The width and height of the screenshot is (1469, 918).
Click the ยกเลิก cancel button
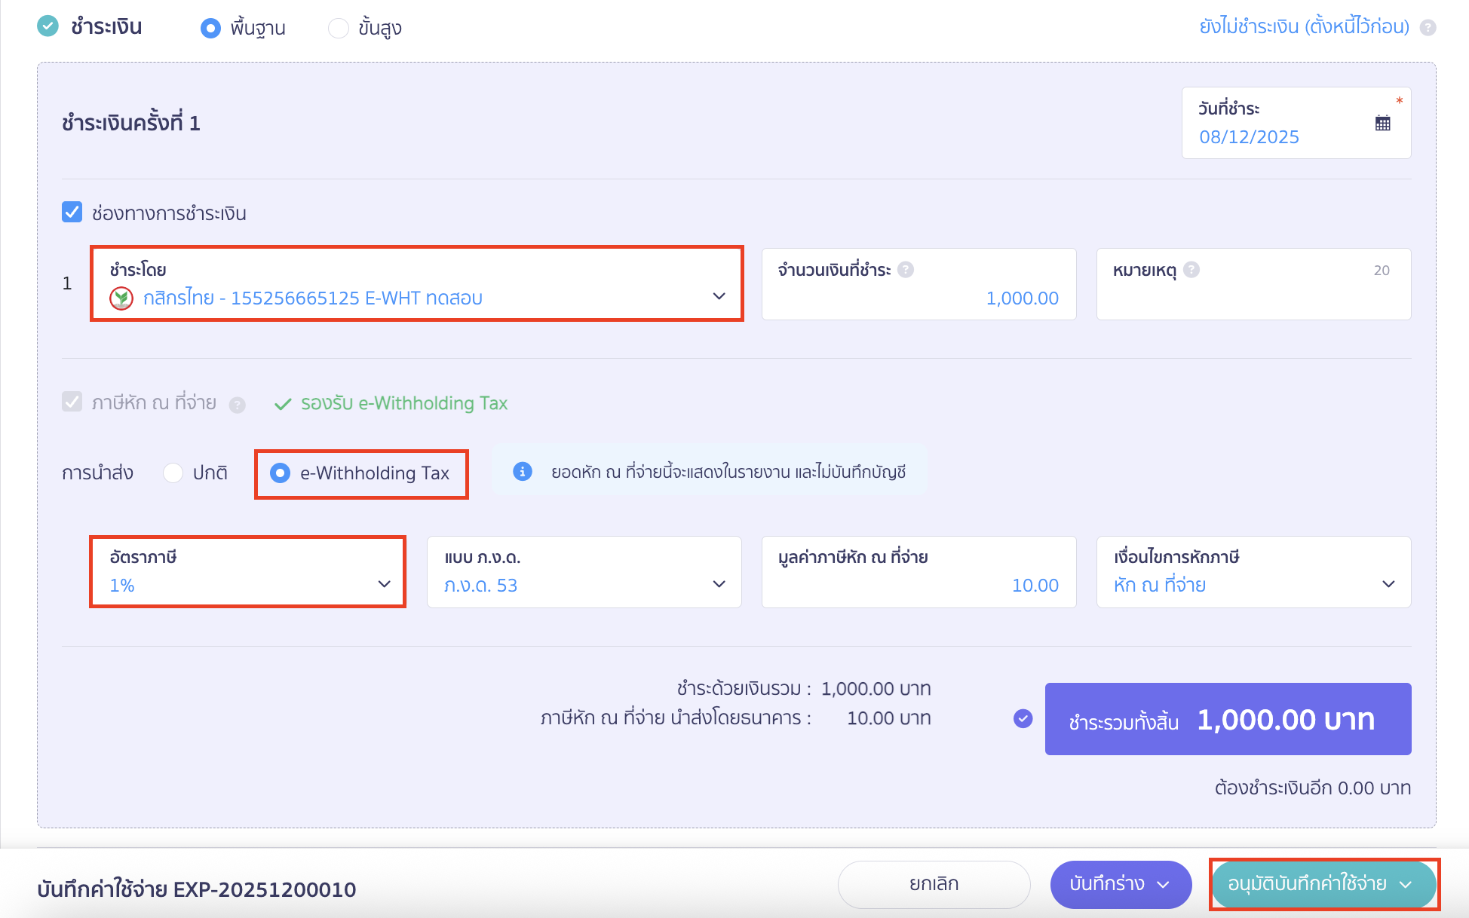[x=934, y=884]
